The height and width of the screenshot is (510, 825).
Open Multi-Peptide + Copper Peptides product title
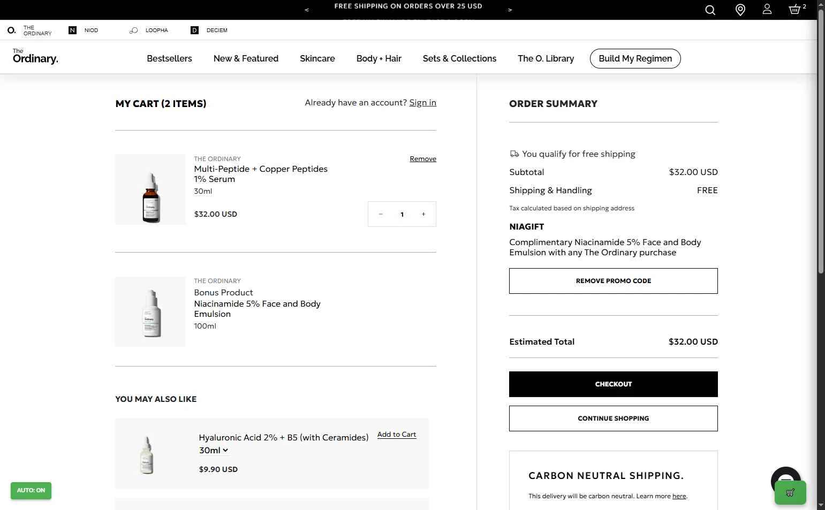(261, 174)
